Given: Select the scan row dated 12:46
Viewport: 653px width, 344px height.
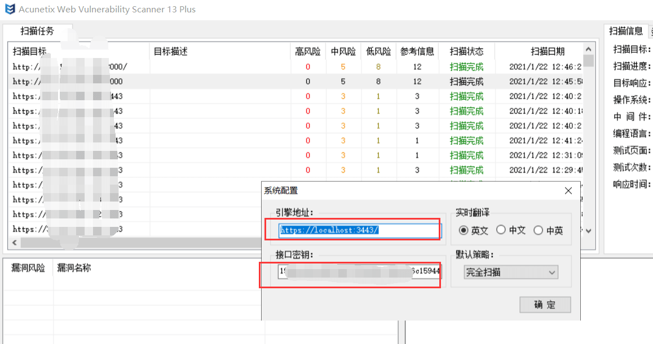Looking at the screenshot, I should click(x=295, y=66).
